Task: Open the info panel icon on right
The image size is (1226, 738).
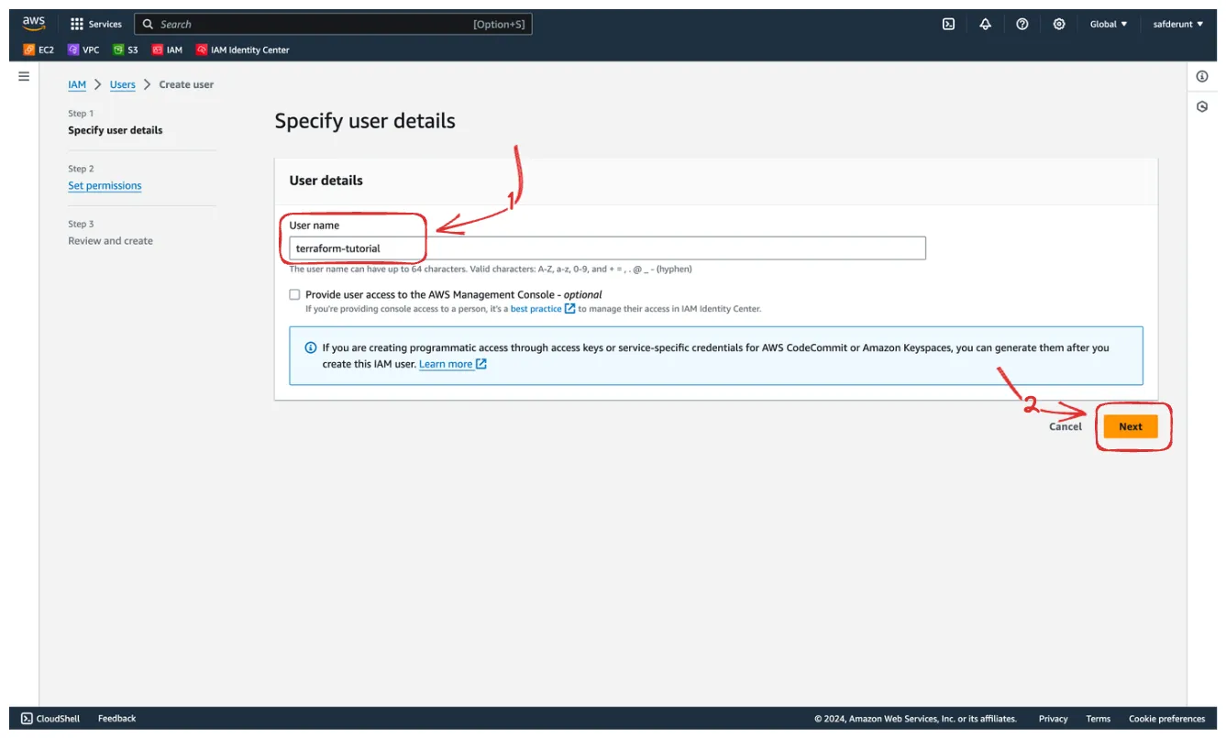Action: pyautogui.click(x=1202, y=77)
